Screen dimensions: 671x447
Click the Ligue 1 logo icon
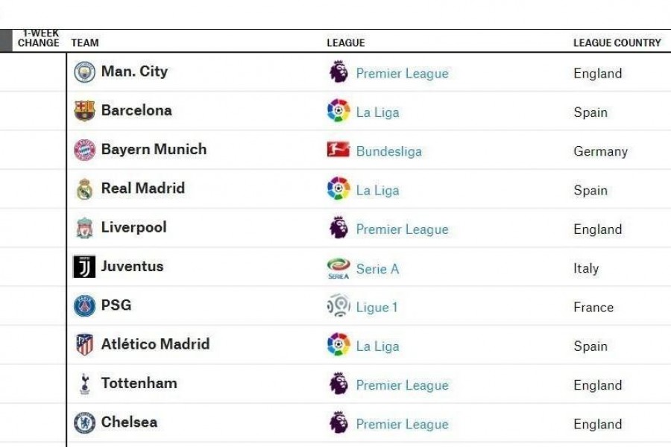(338, 305)
